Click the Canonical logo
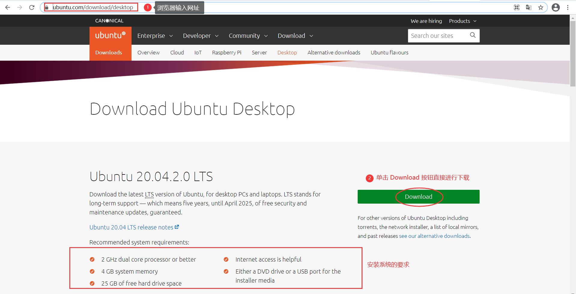Image resolution: width=576 pixels, height=294 pixels. pyautogui.click(x=109, y=21)
